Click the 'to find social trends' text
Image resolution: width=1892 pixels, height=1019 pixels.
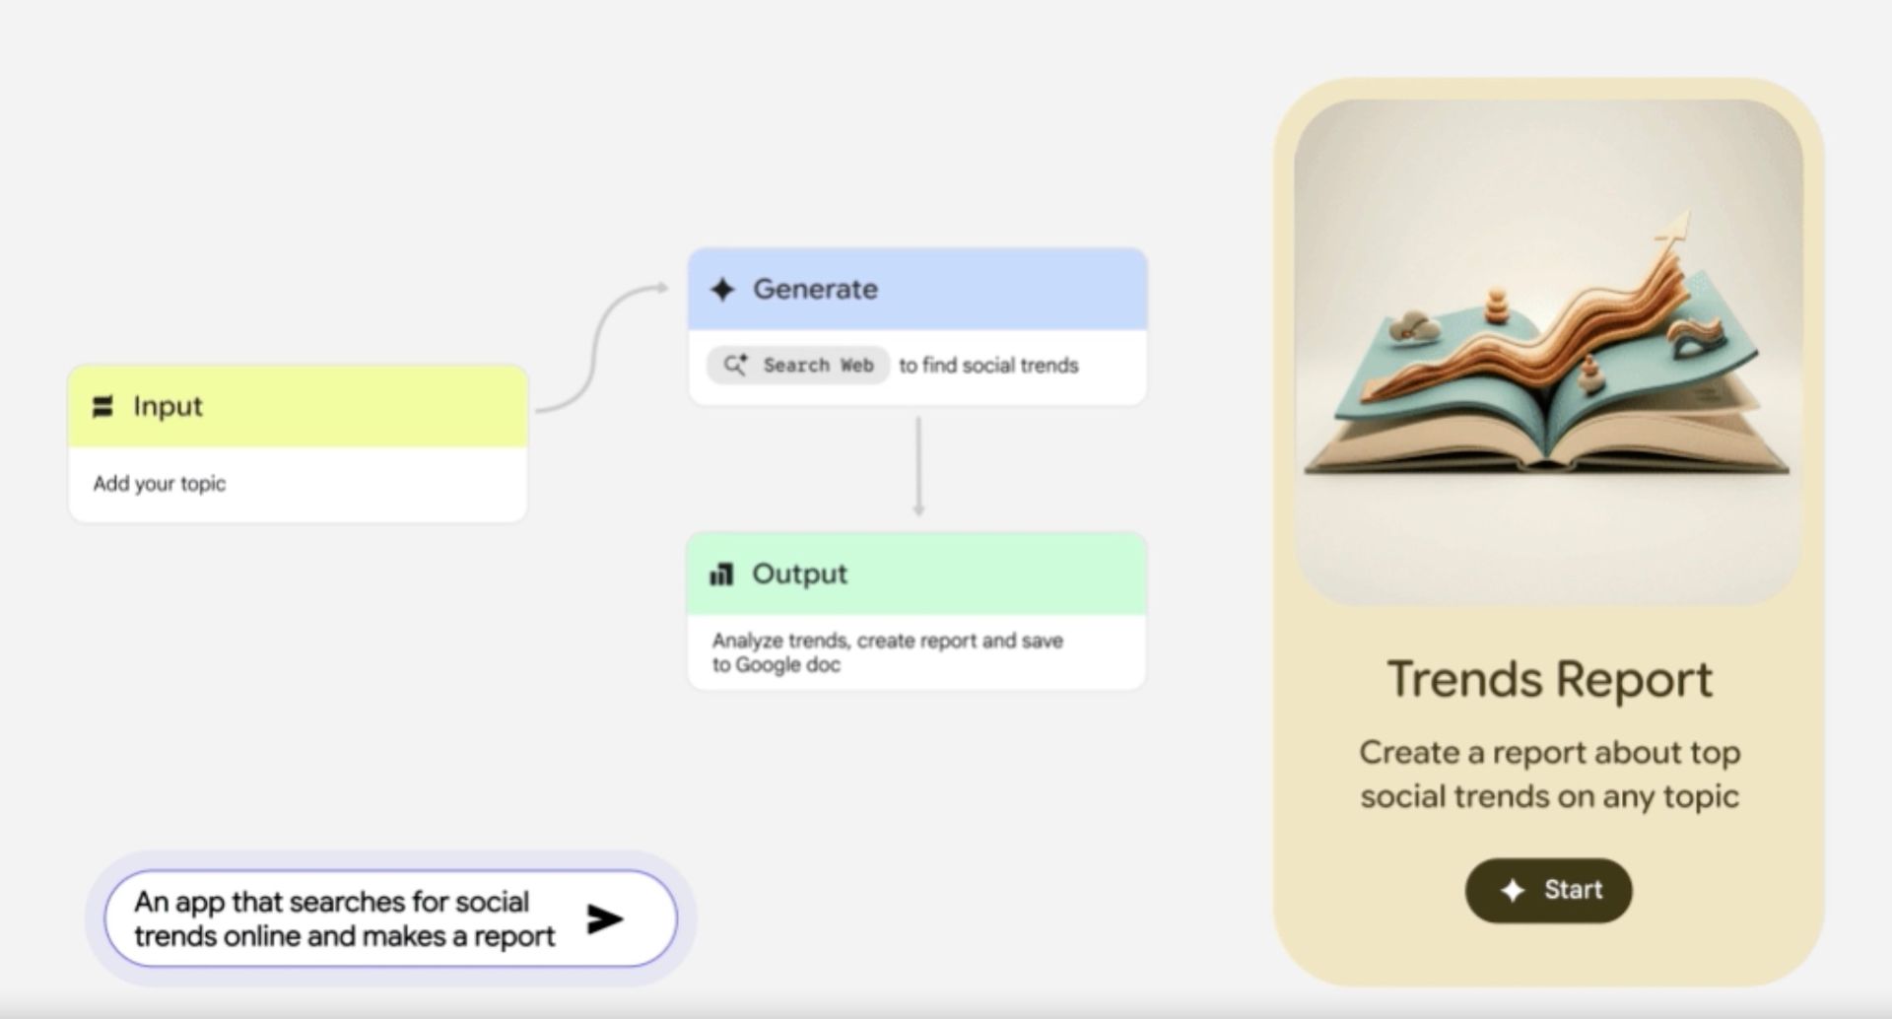(x=988, y=366)
